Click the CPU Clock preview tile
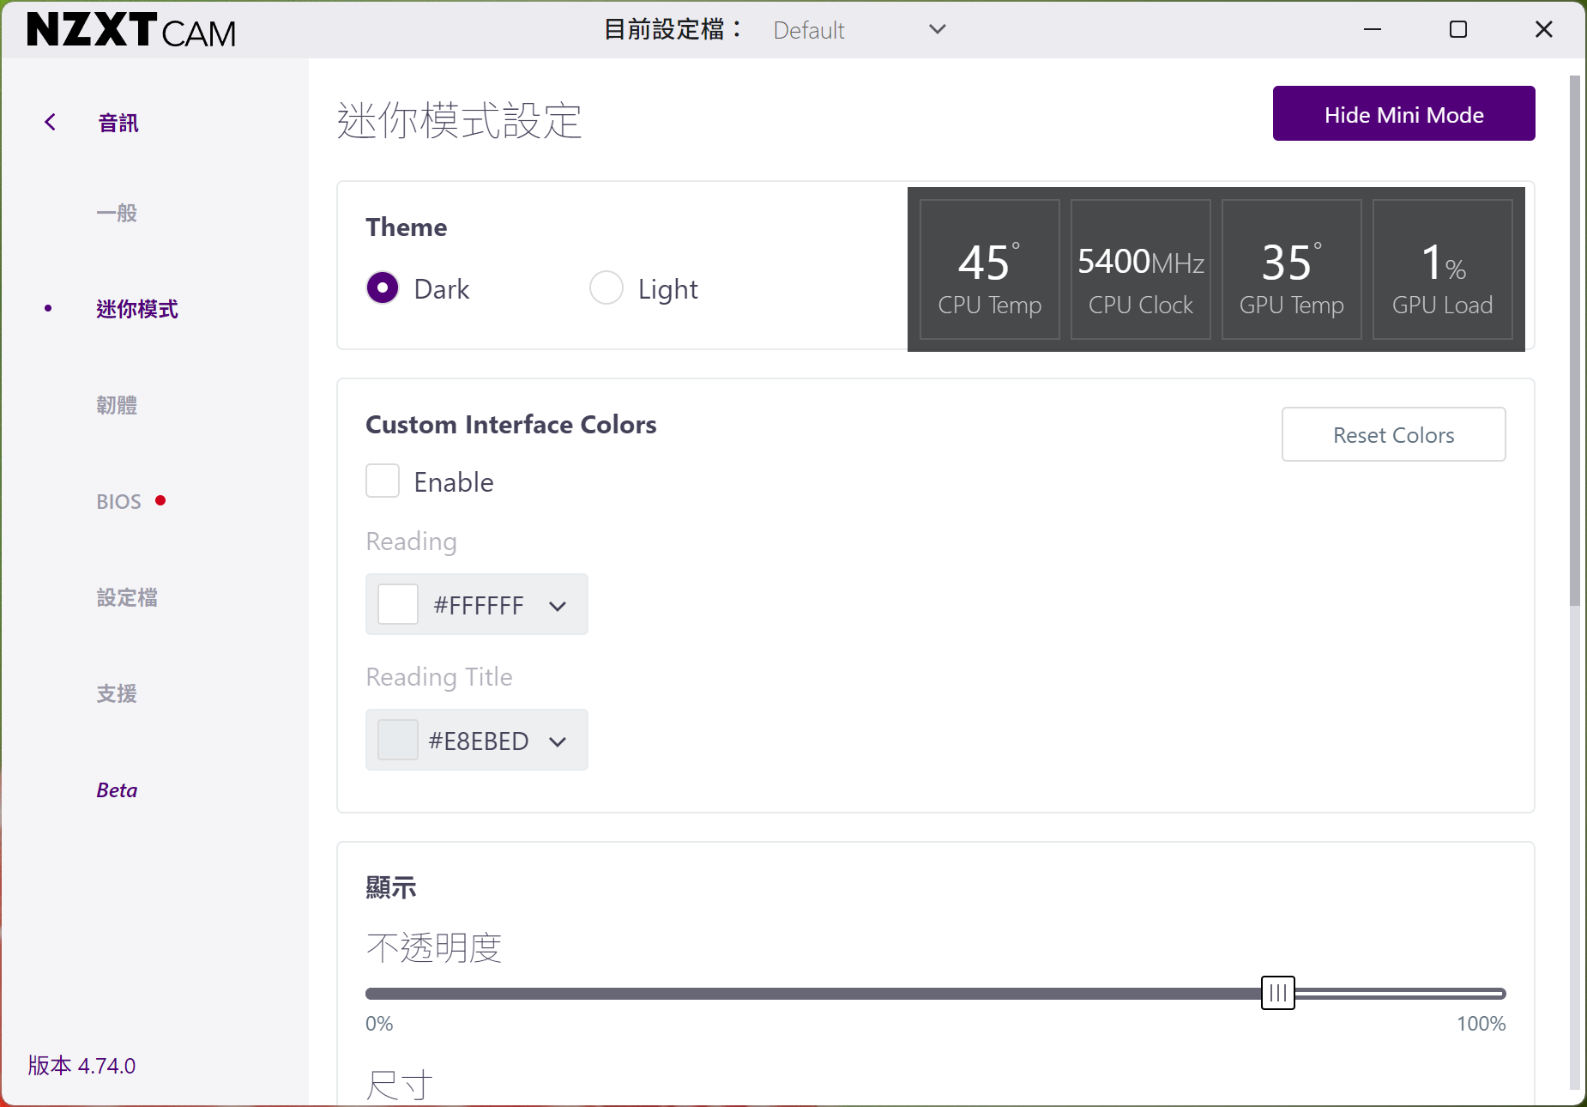 (1141, 269)
